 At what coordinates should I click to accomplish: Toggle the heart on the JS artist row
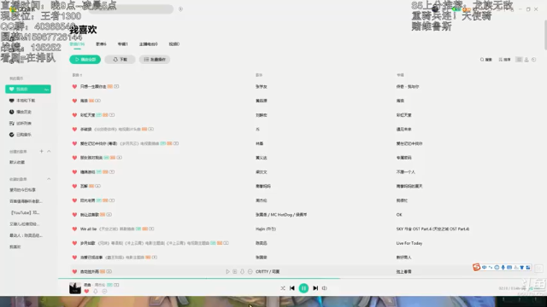coord(74,130)
